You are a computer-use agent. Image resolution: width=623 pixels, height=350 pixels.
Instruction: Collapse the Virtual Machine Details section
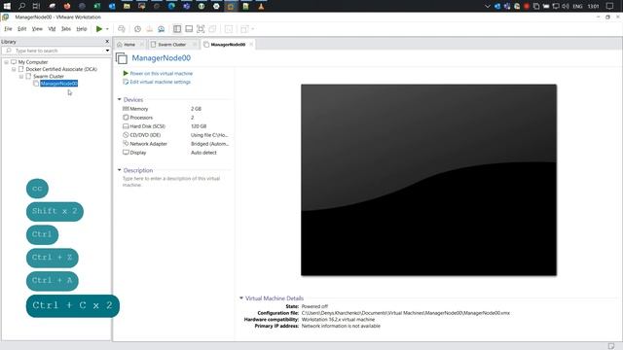tap(241, 297)
